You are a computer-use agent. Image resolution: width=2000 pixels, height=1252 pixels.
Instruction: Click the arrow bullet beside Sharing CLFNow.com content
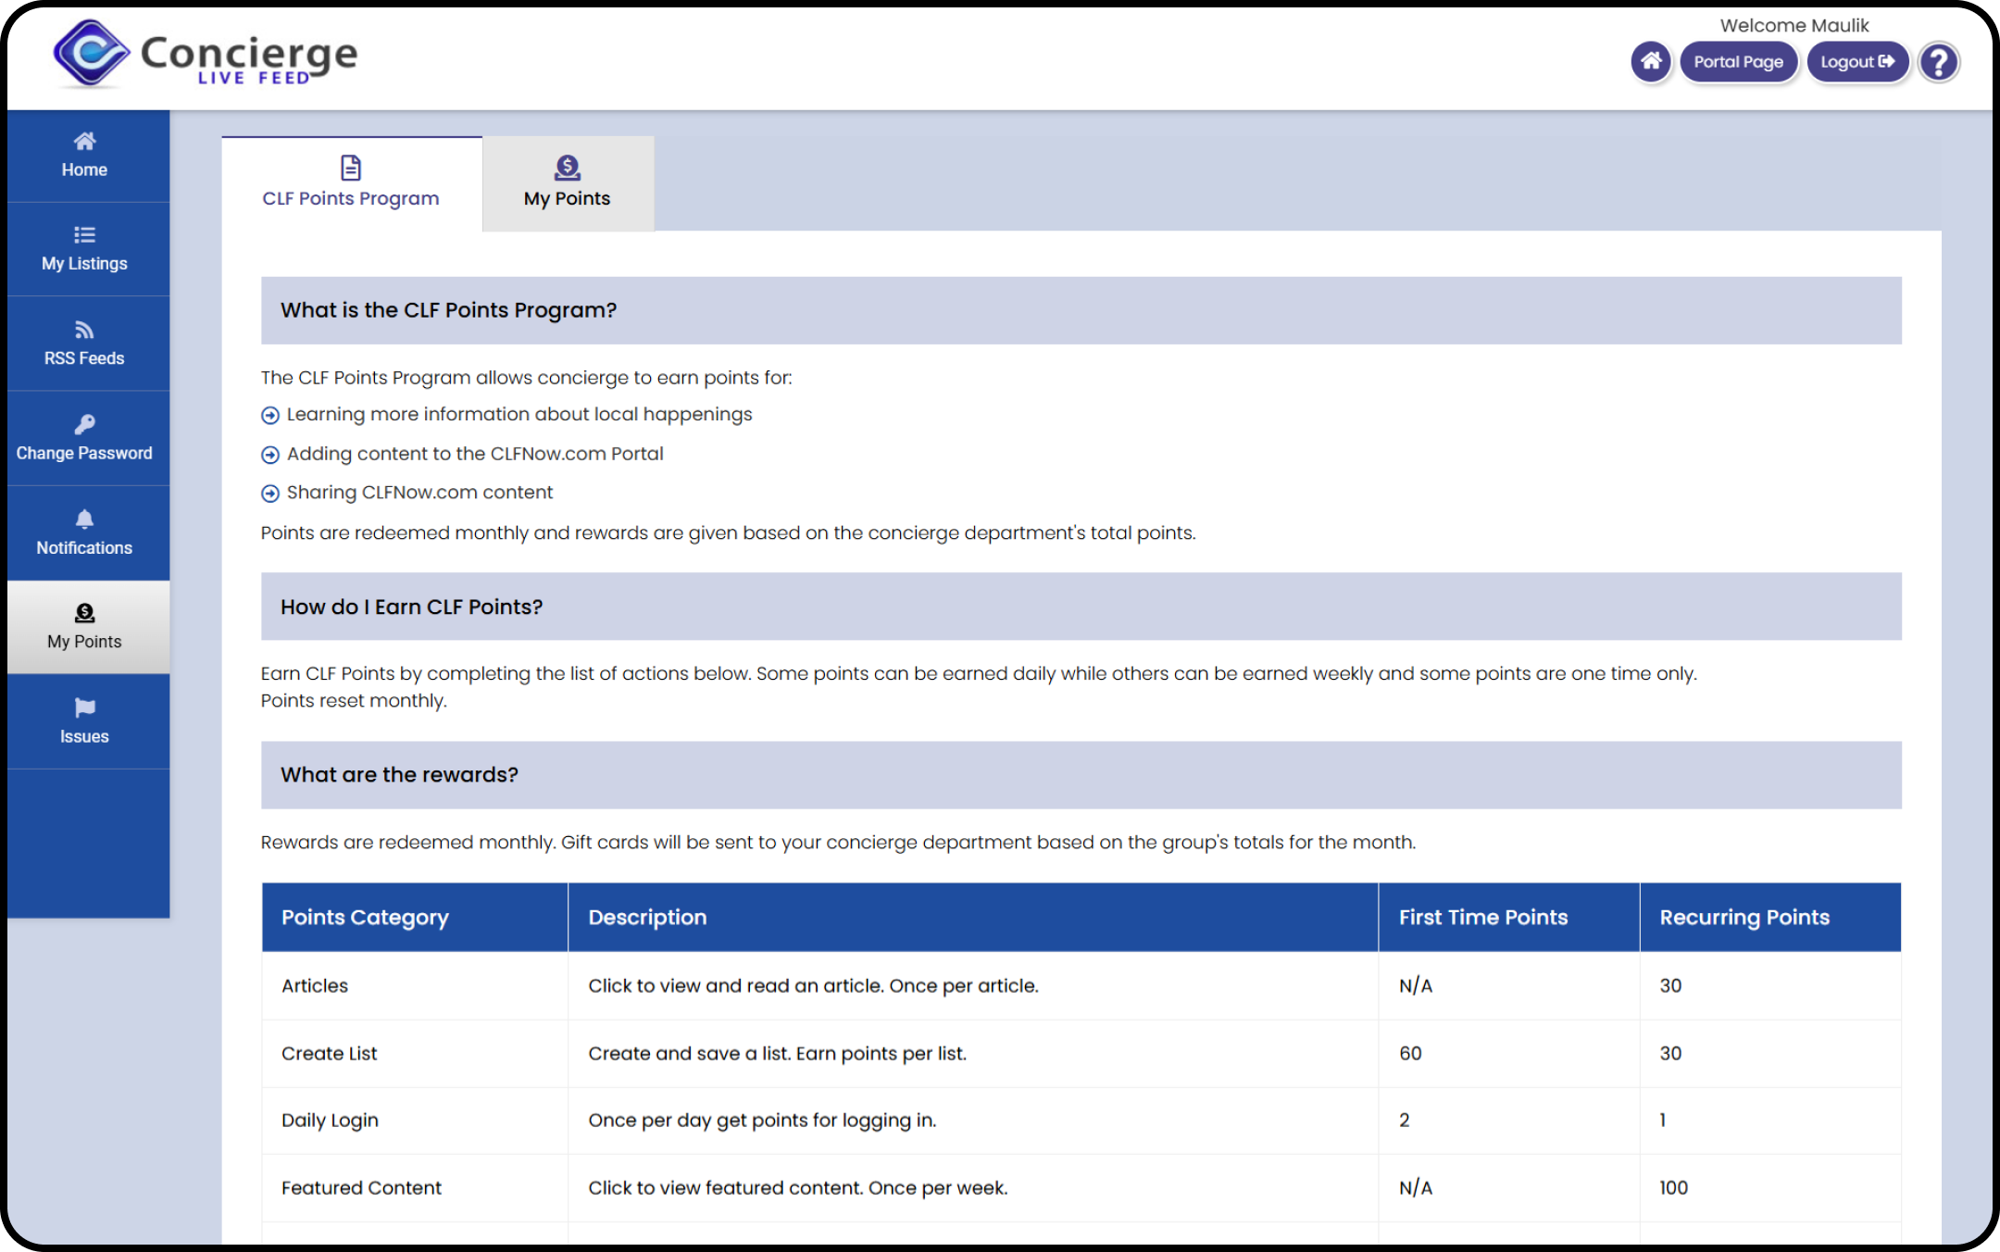(270, 494)
